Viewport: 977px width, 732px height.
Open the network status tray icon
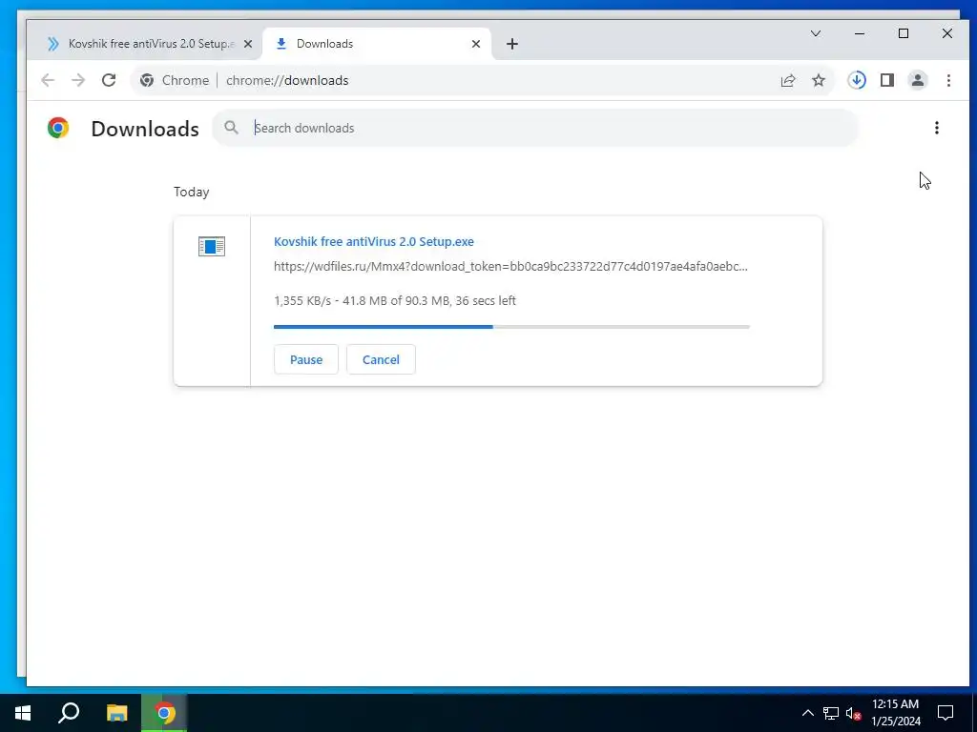tap(831, 713)
